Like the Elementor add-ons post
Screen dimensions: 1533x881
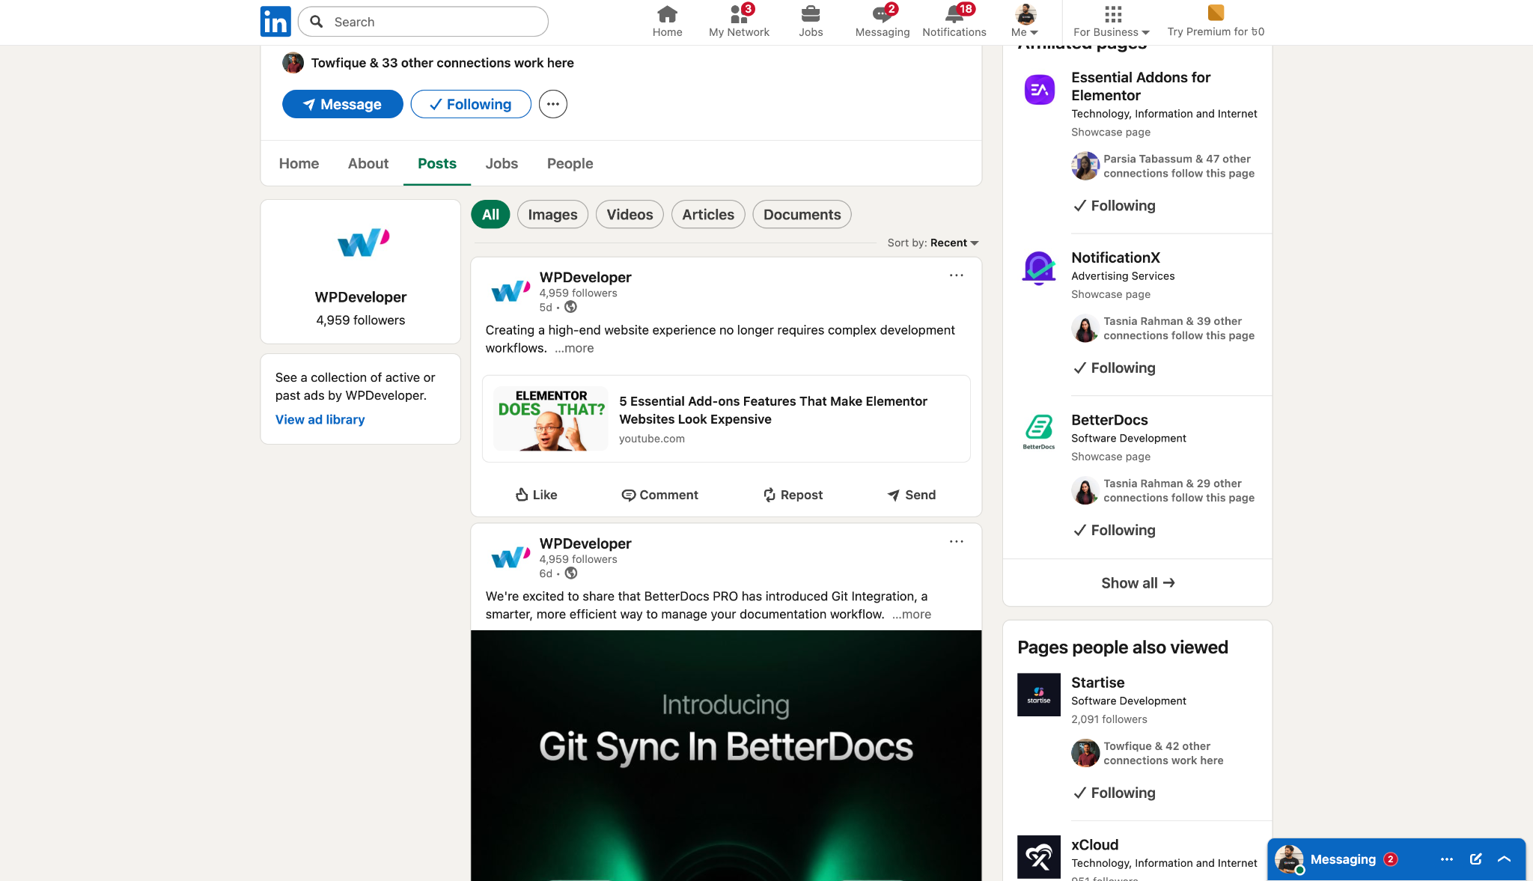[x=537, y=495]
